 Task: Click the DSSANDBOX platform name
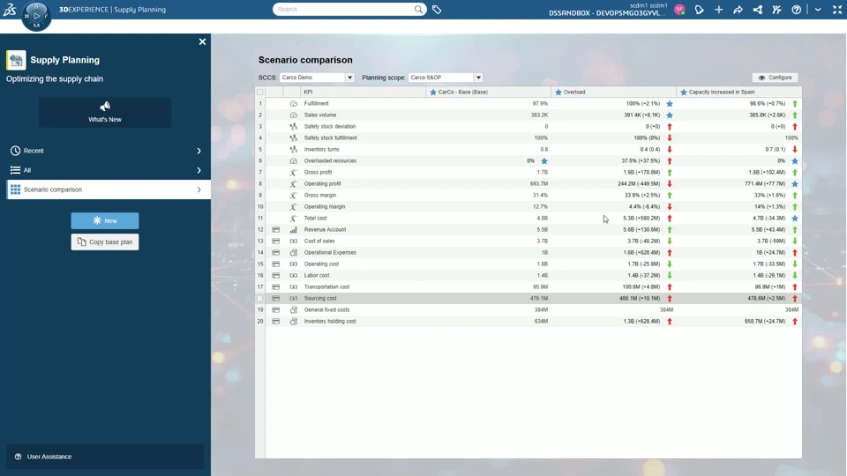[605, 13]
